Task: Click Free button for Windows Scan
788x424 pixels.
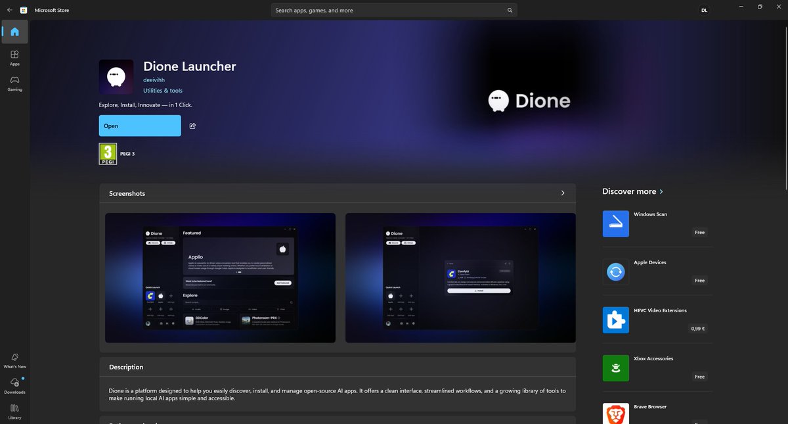Action: click(699, 232)
